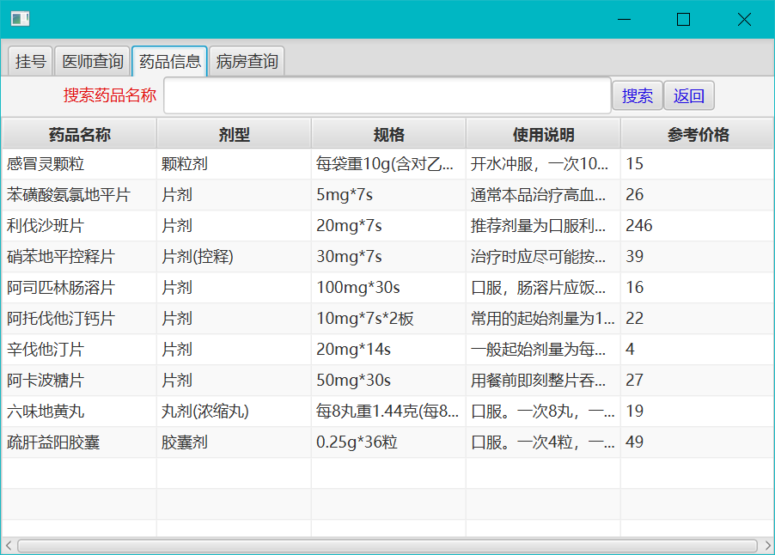Click the 50mg*30s specification cell
The image size is (775, 555).
[388, 381]
